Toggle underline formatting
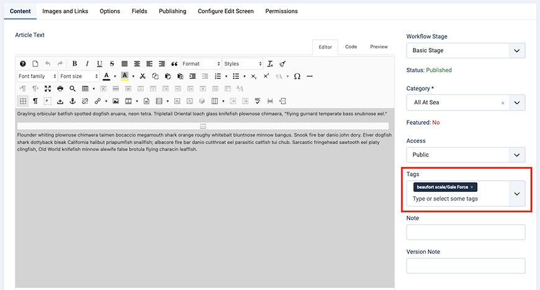 pyautogui.click(x=99, y=63)
